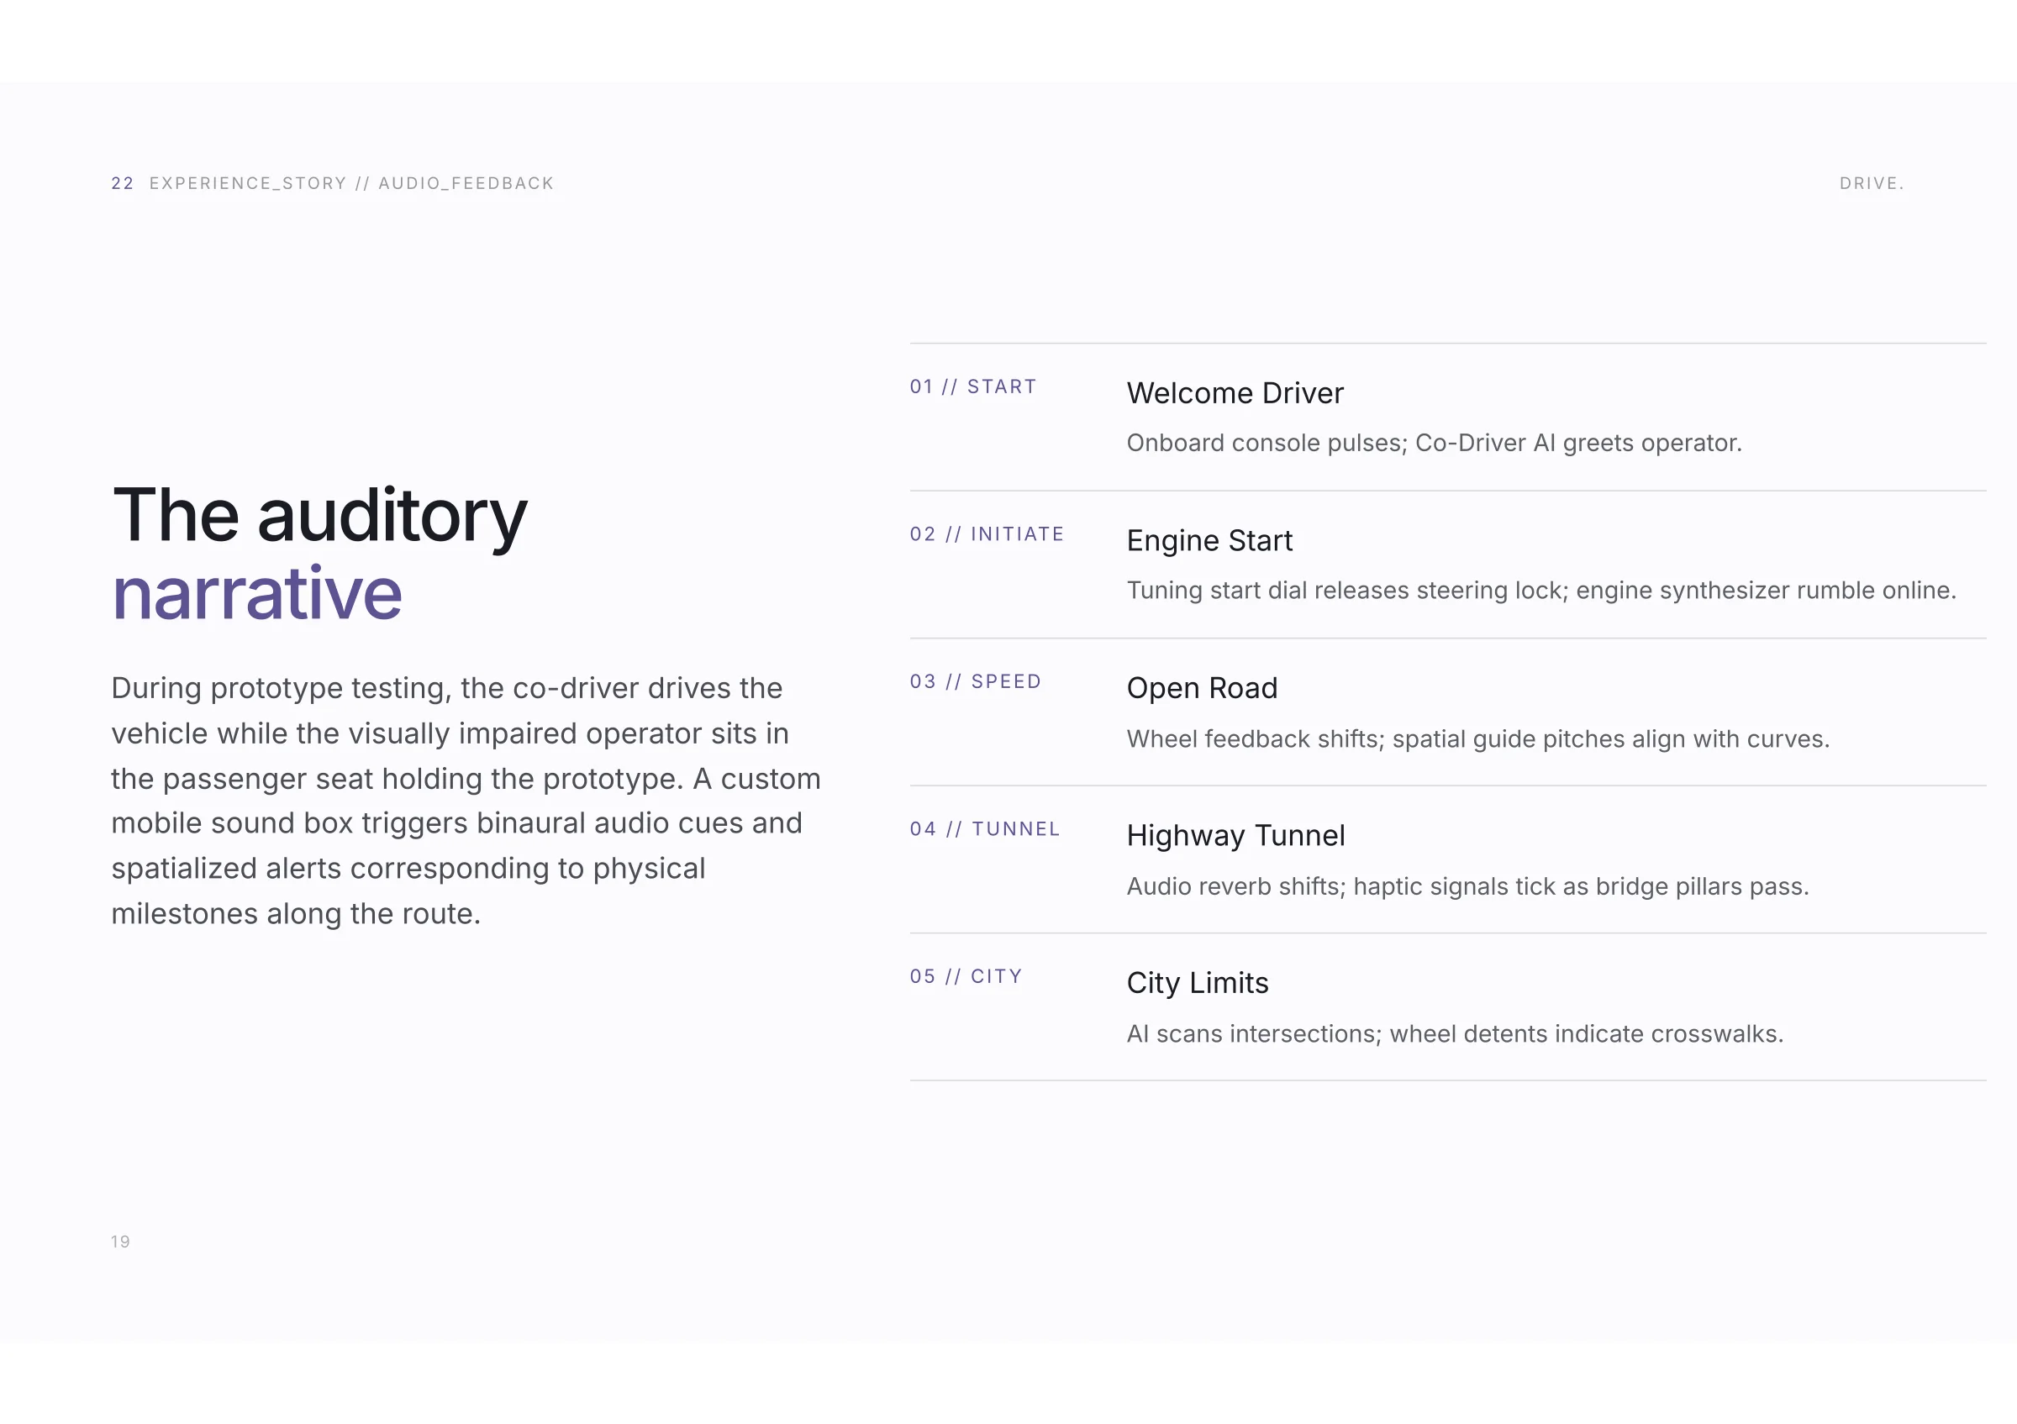This screenshot has width=2017, height=1424.
Task: Click the Engine Start title
Action: click(x=1209, y=541)
